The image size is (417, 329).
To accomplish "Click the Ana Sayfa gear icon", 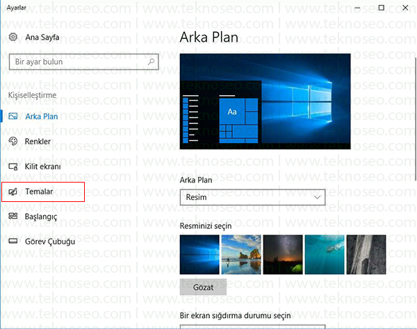I will [x=13, y=37].
